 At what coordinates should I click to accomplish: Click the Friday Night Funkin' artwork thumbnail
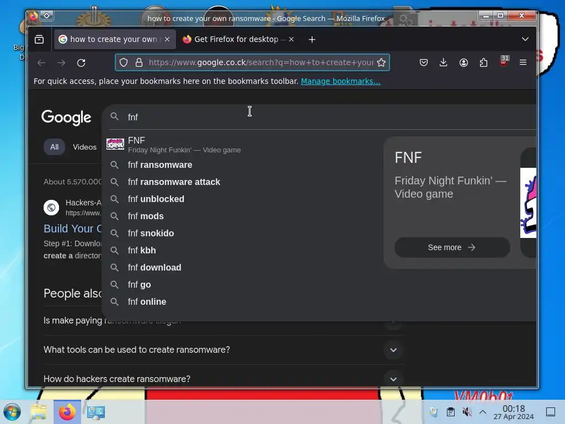tap(528, 203)
